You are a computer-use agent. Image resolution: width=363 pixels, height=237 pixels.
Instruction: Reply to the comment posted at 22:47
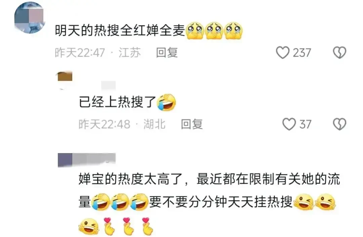tap(167, 53)
